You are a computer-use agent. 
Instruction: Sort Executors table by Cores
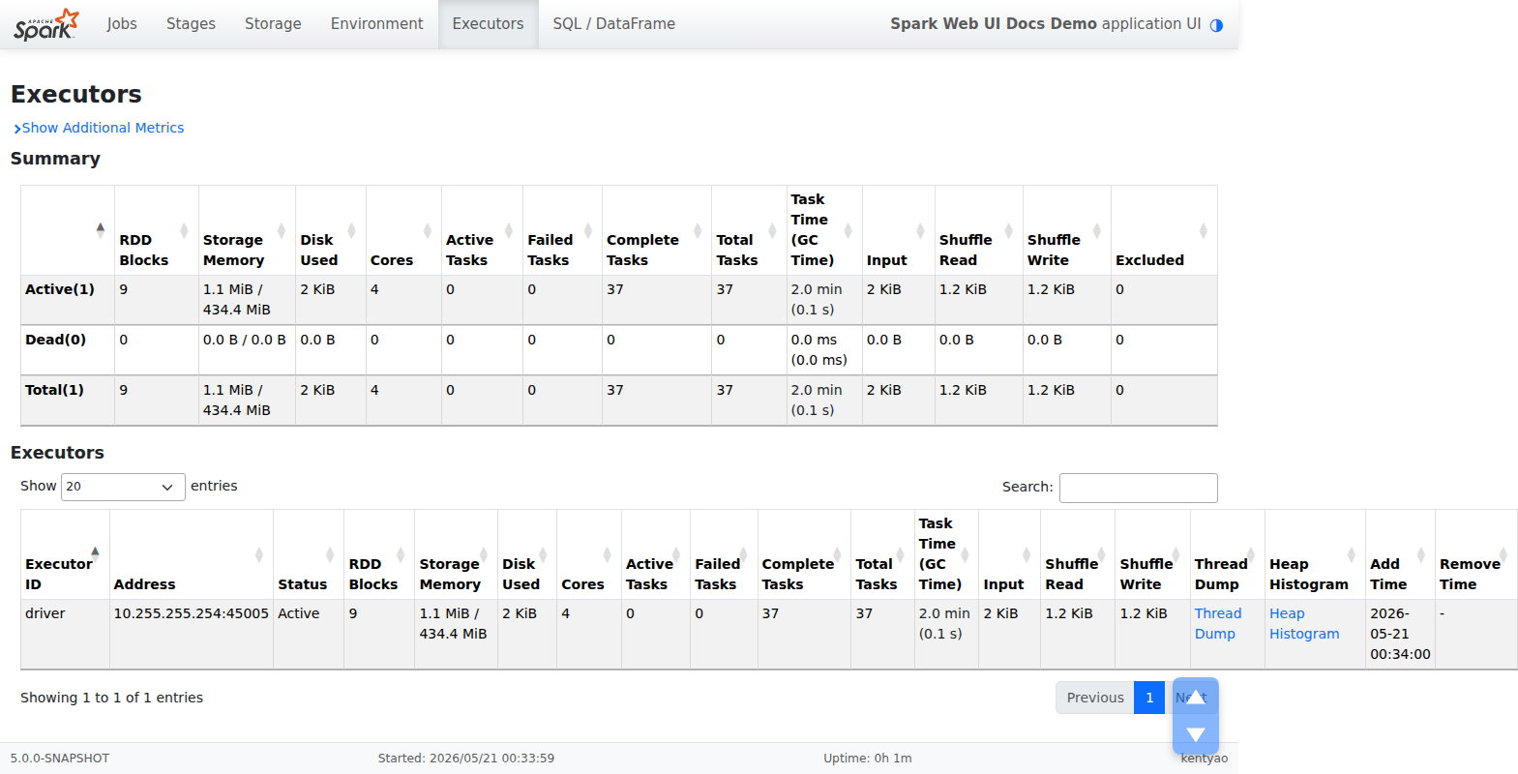[589, 554]
